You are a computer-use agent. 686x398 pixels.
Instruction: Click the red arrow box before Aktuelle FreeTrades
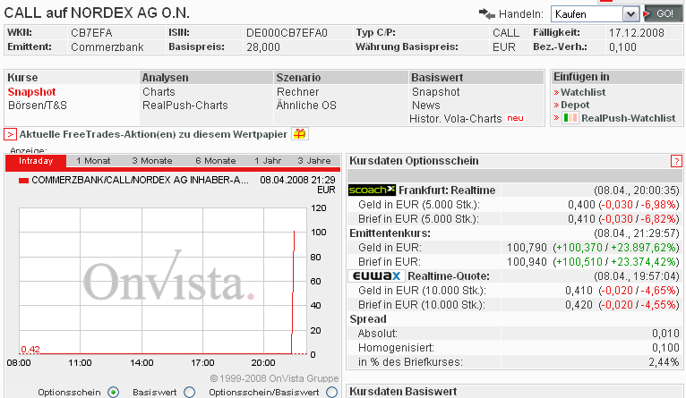10,134
